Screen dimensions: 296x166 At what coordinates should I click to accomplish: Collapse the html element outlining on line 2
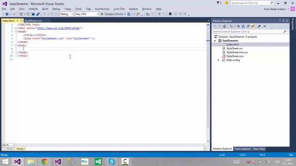(x=16, y=28)
